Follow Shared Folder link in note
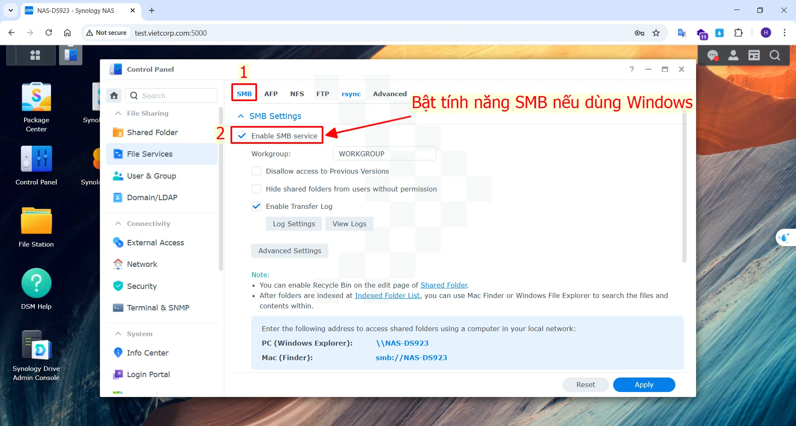This screenshot has height=426, width=796. coord(444,285)
